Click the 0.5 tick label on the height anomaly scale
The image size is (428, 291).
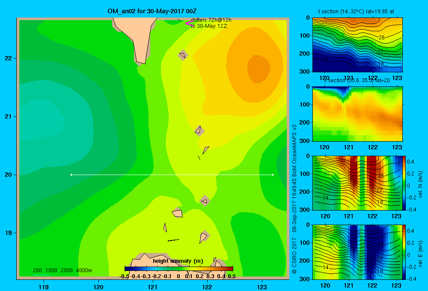(232, 276)
